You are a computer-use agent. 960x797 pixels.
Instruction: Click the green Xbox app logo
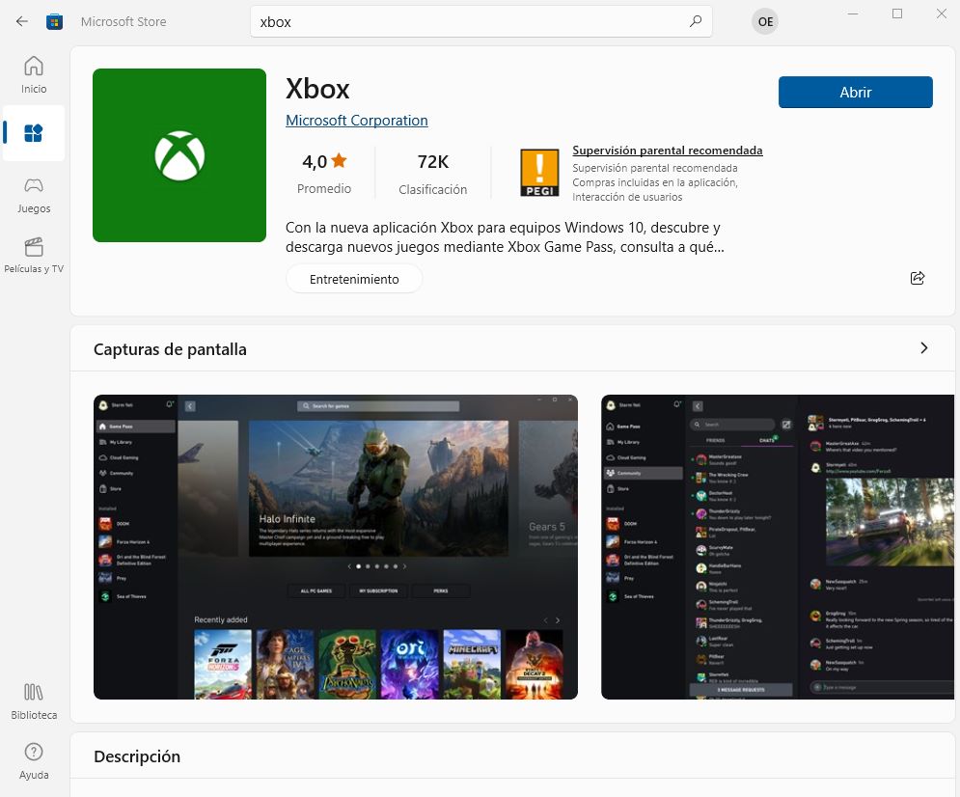(179, 155)
